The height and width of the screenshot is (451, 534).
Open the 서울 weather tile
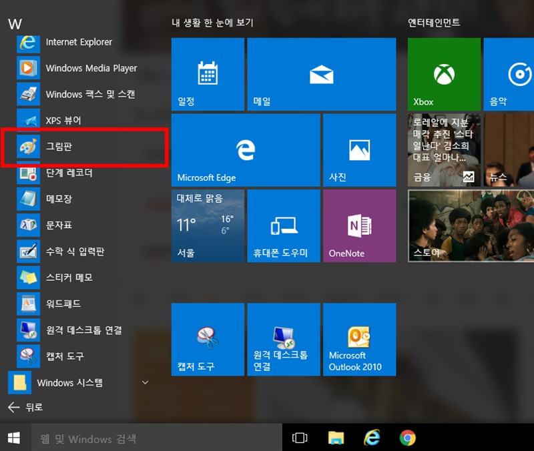click(x=208, y=226)
